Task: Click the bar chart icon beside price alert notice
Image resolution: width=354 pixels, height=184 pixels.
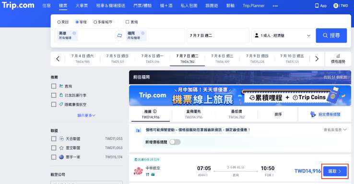Action: [x=138, y=130]
